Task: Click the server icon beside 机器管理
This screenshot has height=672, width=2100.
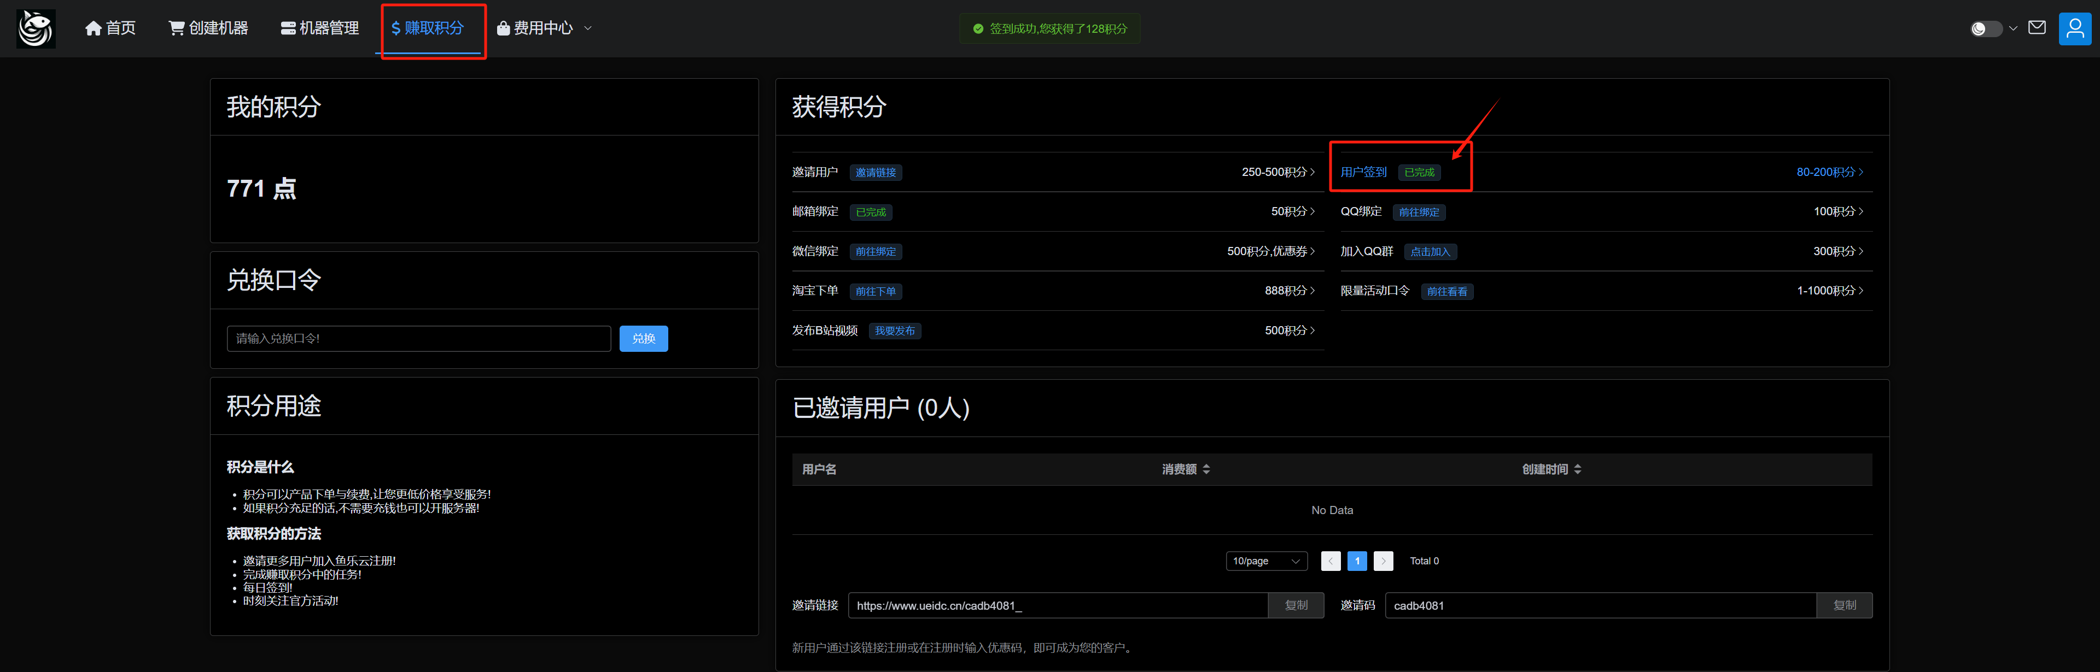Action: (x=288, y=28)
